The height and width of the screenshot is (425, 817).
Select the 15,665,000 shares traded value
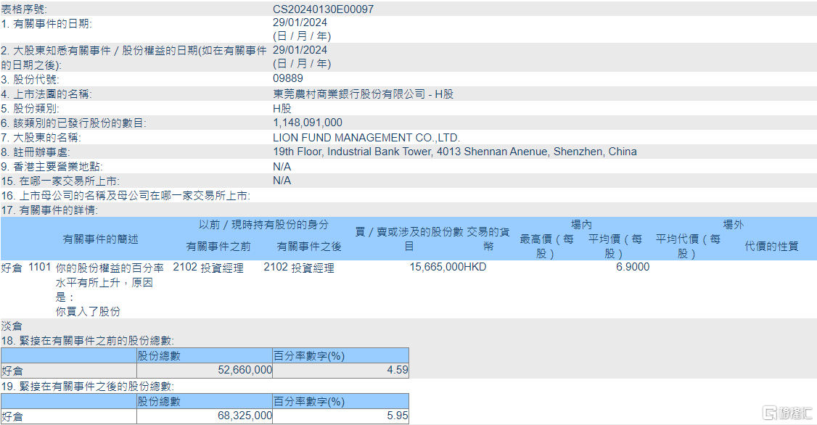click(x=437, y=267)
